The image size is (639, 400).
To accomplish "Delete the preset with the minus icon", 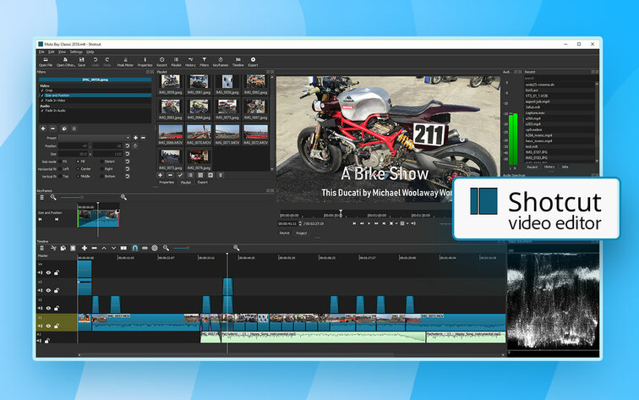I will coord(143,138).
